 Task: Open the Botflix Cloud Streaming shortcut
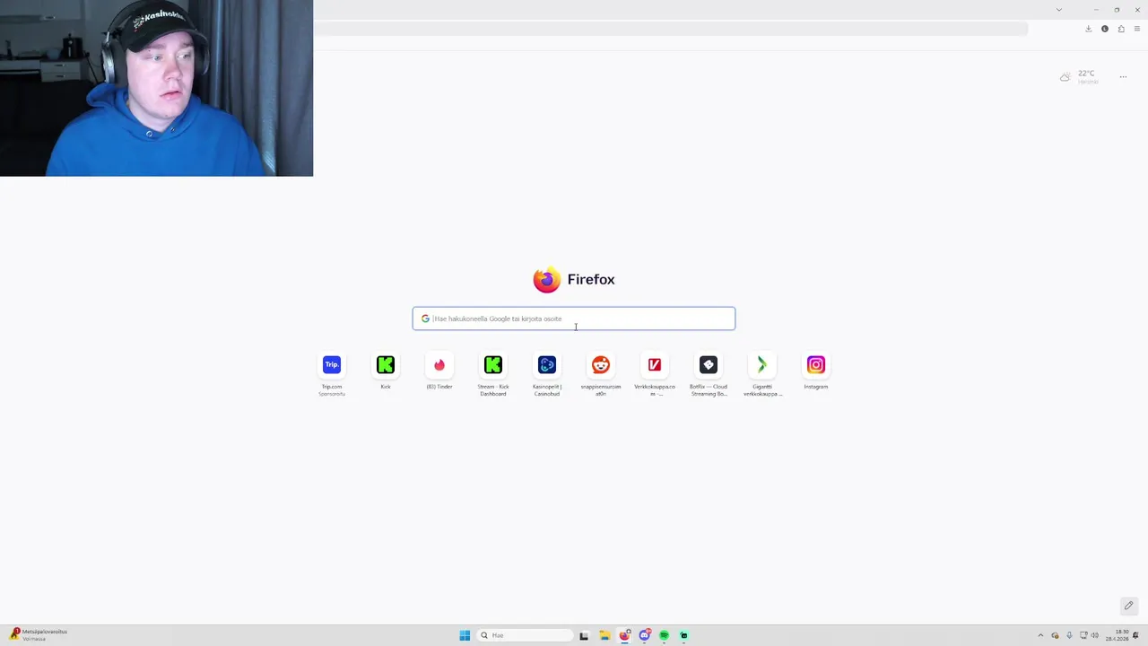click(x=709, y=365)
